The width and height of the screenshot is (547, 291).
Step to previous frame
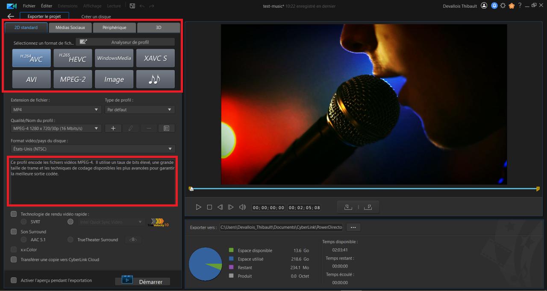220,207
